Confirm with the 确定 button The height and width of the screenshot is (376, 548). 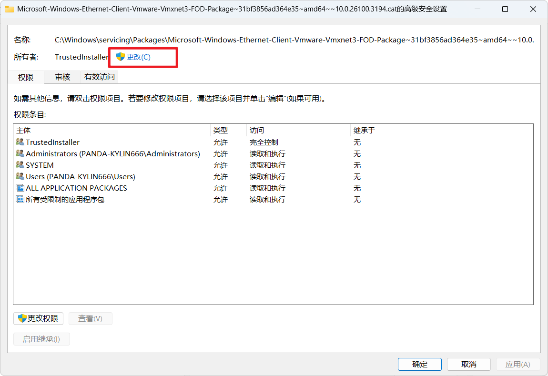coord(420,364)
